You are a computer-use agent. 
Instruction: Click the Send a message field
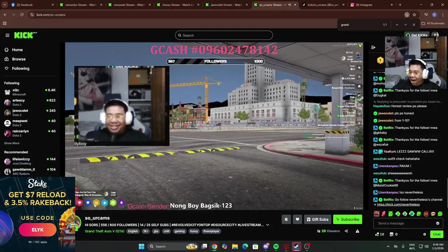pos(404,223)
